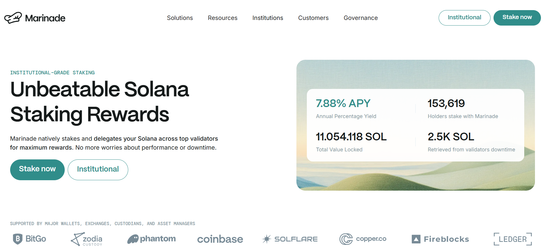Image resolution: width=546 pixels, height=251 pixels.
Task: Click the Ledger bracket logo
Action: (x=513, y=239)
